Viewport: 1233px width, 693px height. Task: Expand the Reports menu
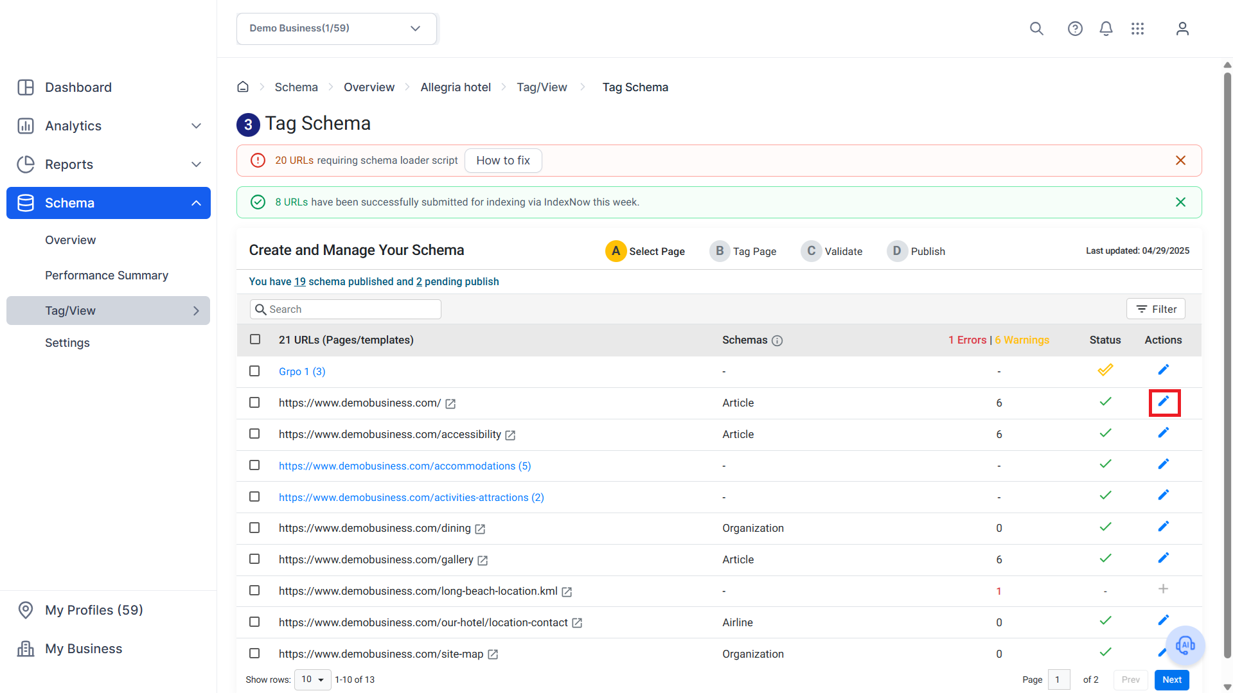tap(197, 164)
